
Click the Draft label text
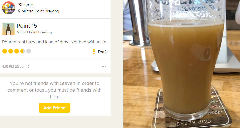(102, 52)
